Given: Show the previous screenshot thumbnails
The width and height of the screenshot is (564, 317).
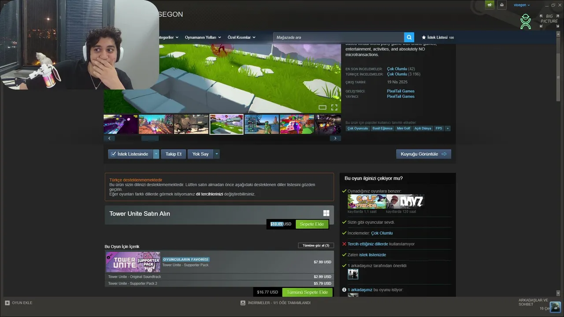Looking at the screenshot, I should coord(109,138).
